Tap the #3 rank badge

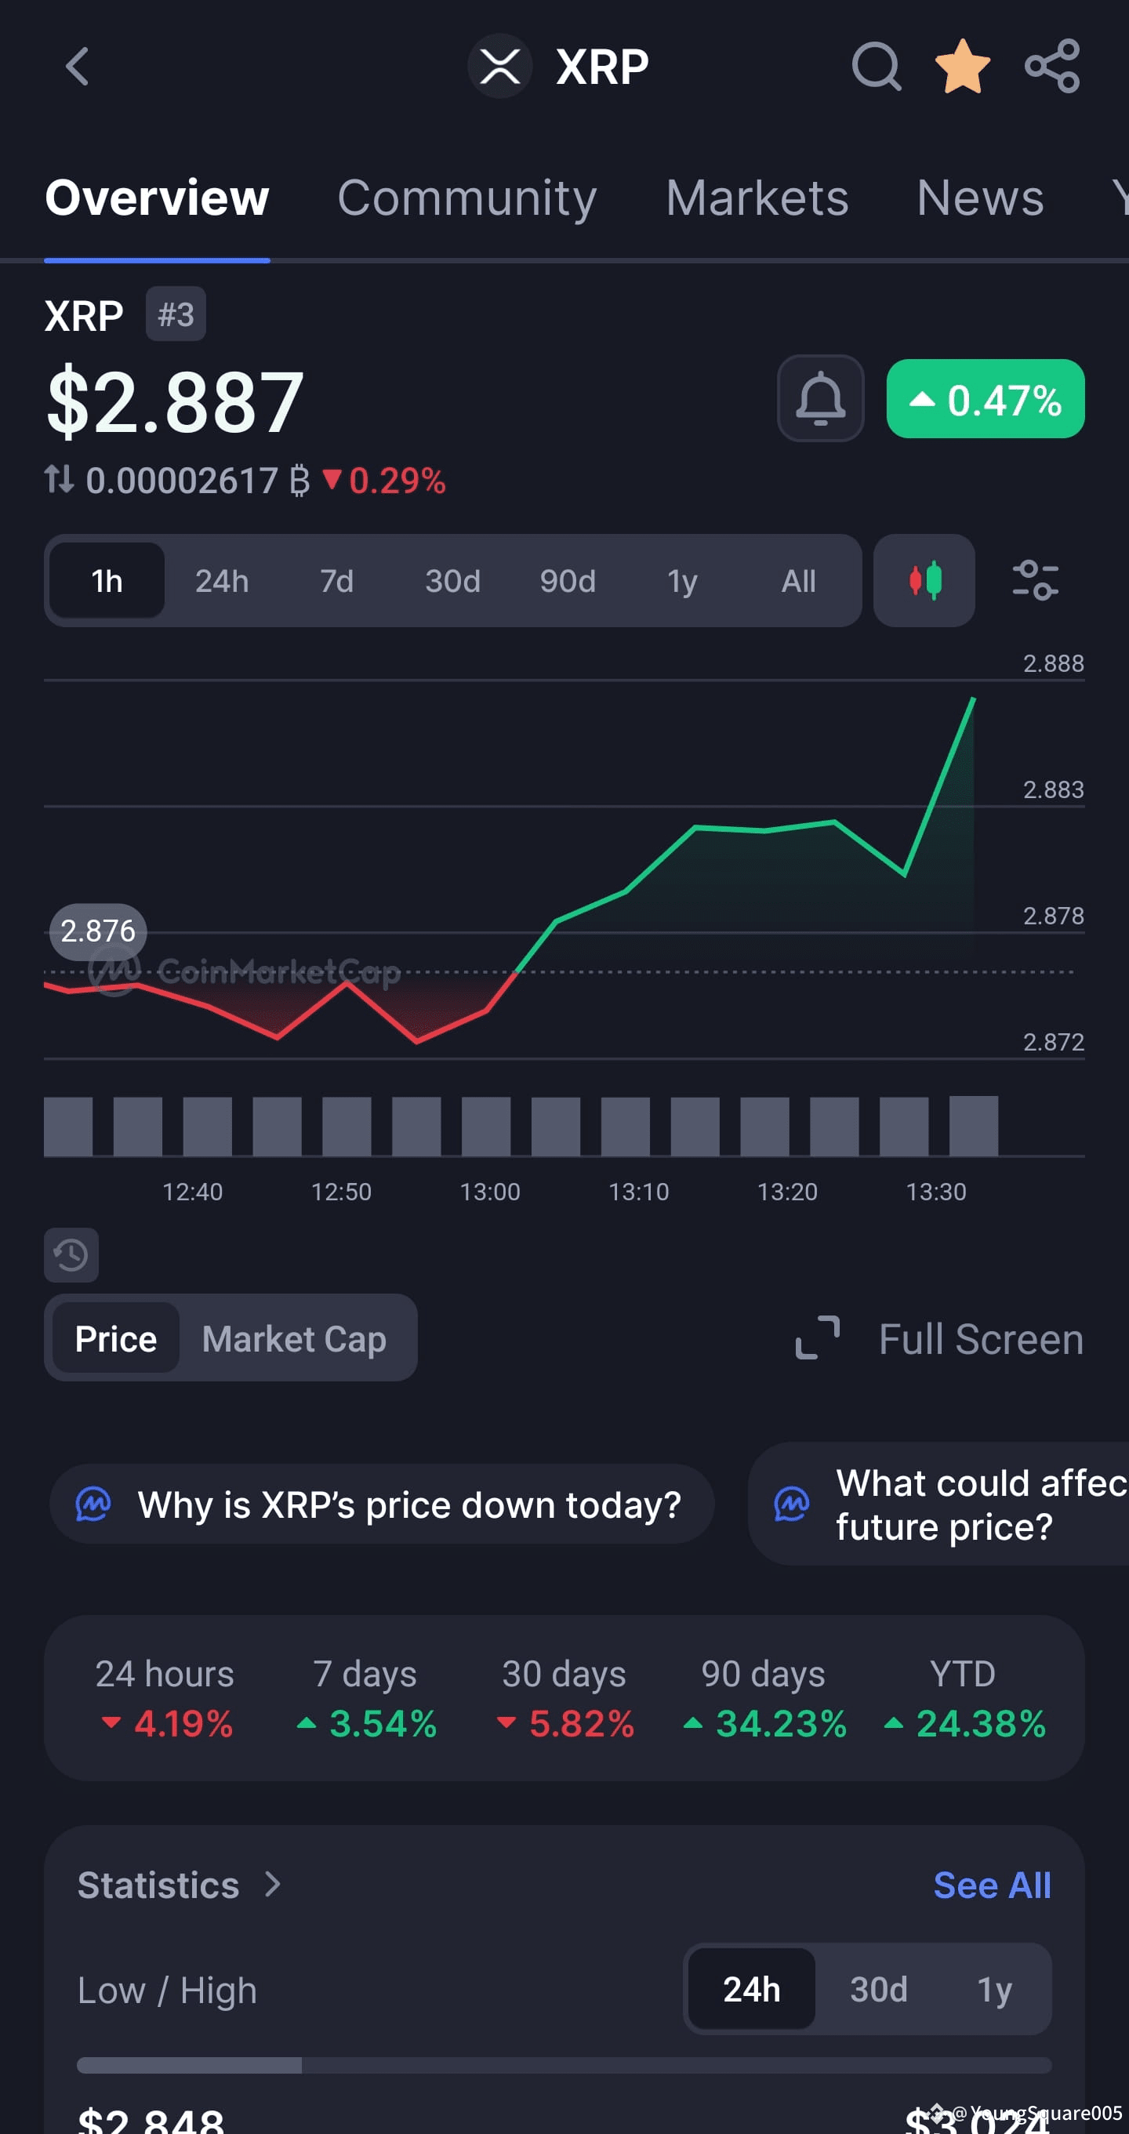176,314
